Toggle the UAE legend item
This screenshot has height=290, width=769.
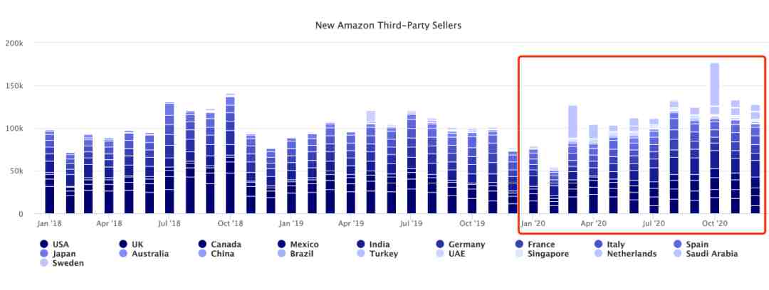click(x=450, y=254)
